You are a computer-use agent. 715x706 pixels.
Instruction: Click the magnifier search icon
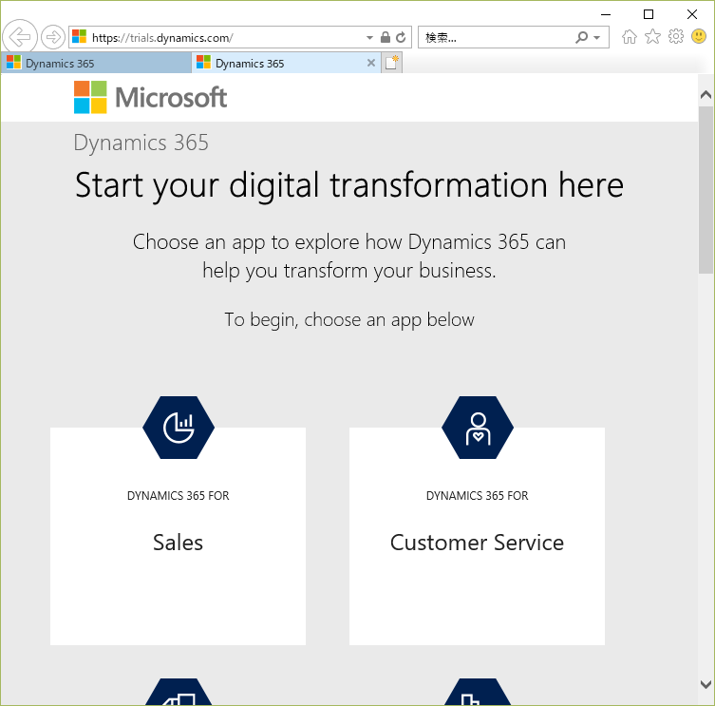tap(581, 37)
